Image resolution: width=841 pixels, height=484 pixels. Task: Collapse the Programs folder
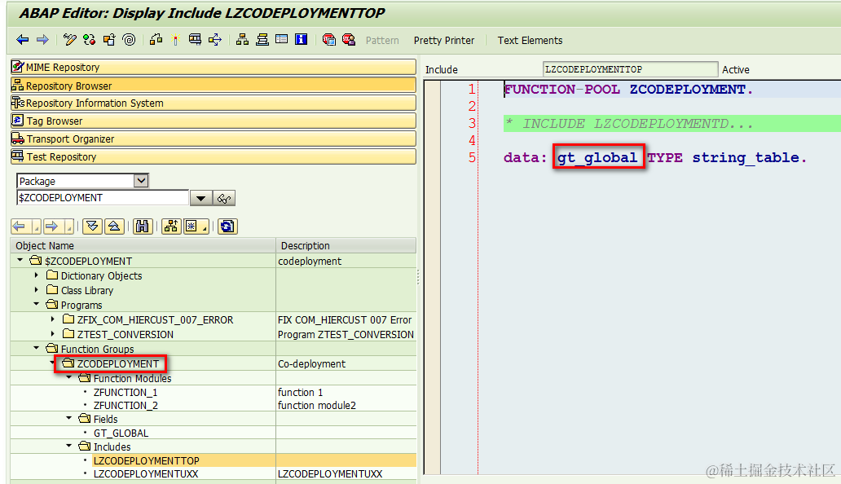(37, 305)
